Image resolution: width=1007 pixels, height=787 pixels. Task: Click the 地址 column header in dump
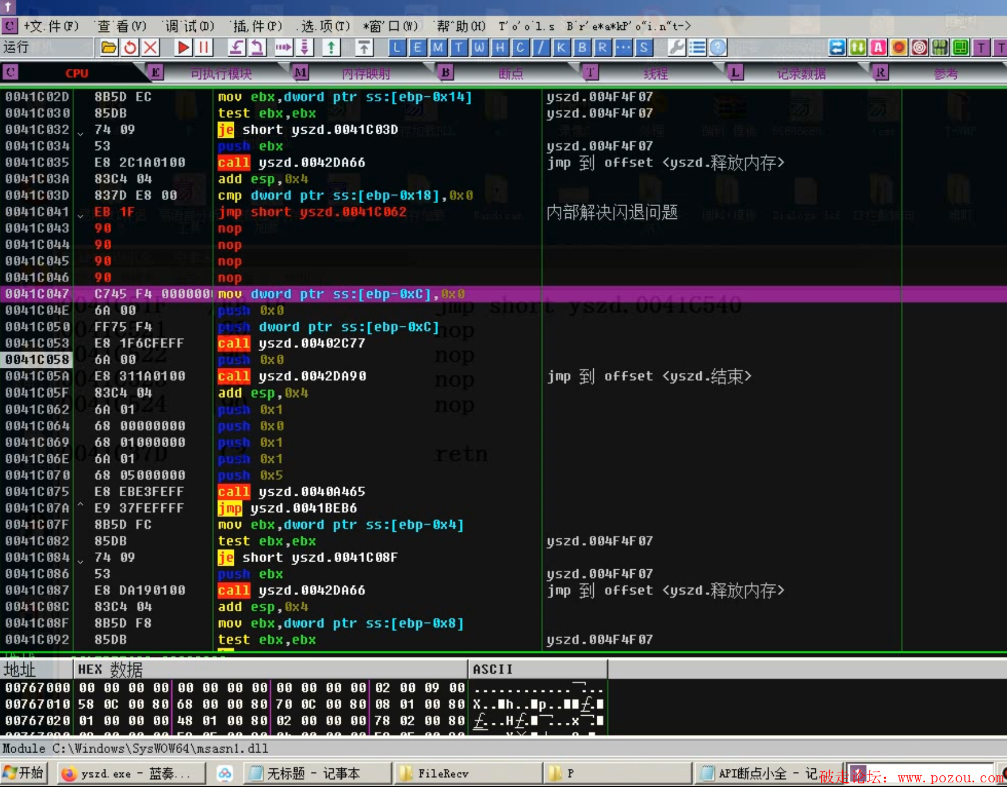coord(36,669)
